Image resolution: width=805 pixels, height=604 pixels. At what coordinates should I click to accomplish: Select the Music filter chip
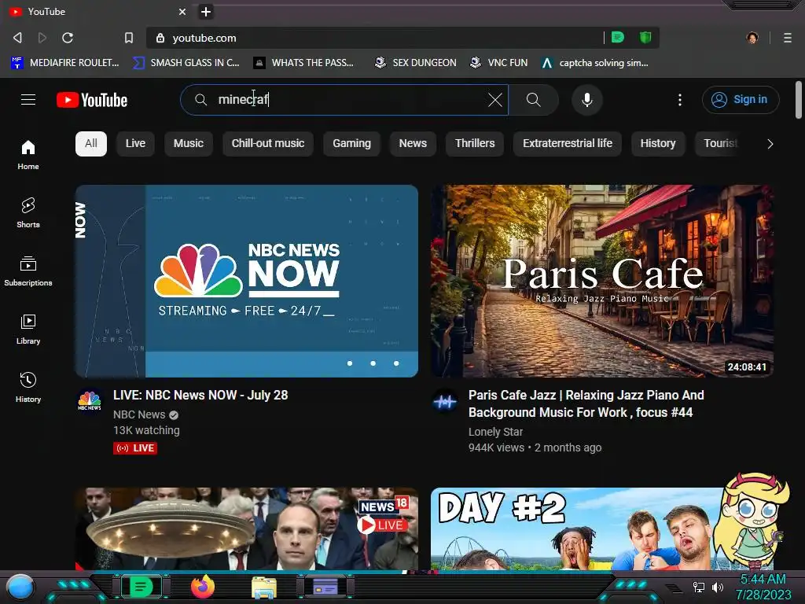189,143
